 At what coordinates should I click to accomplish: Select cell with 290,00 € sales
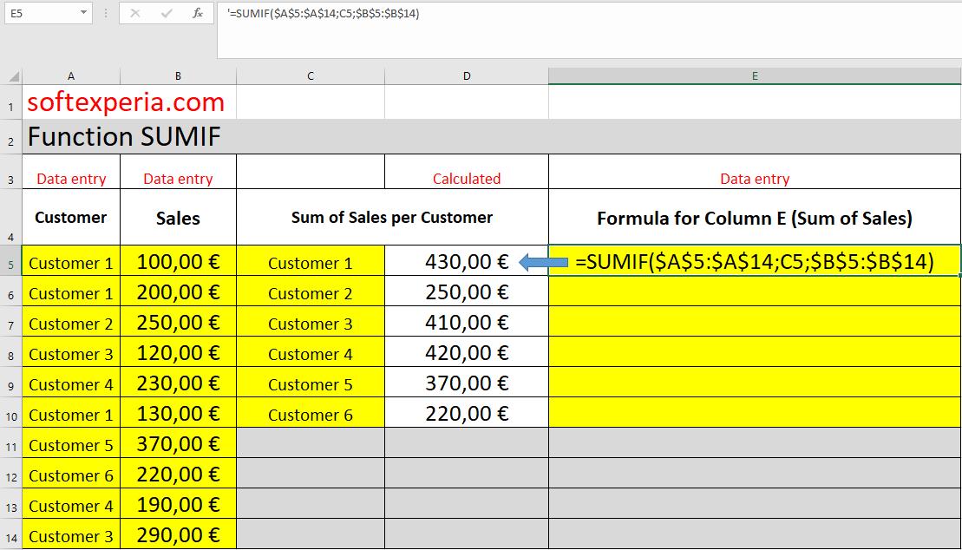pyautogui.click(x=178, y=534)
